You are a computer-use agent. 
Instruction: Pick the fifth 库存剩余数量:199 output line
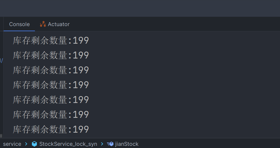pyautogui.click(x=51, y=100)
